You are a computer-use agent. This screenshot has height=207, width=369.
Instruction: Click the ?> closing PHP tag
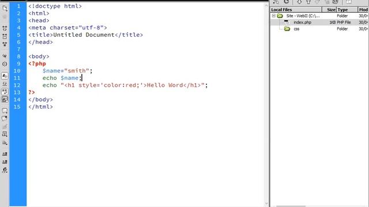click(x=32, y=93)
